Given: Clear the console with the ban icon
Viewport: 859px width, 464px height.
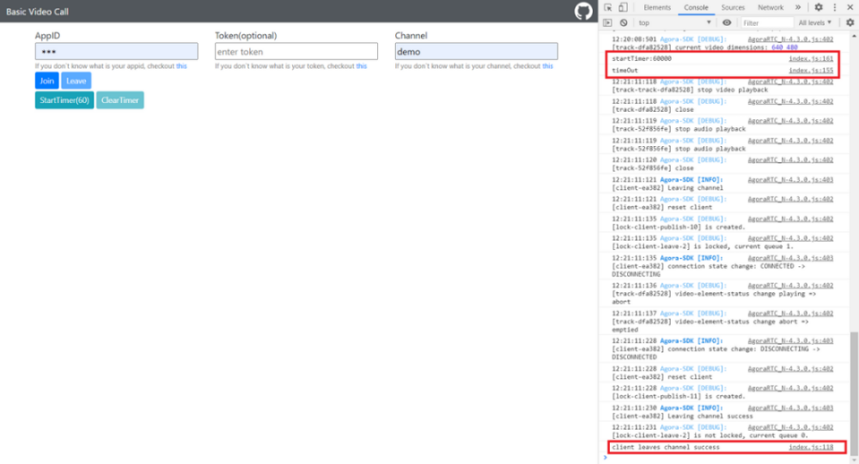Looking at the screenshot, I should coord(624,22).
